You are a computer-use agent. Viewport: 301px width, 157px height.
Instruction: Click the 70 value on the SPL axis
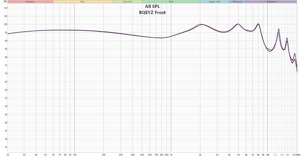point(6,74)
